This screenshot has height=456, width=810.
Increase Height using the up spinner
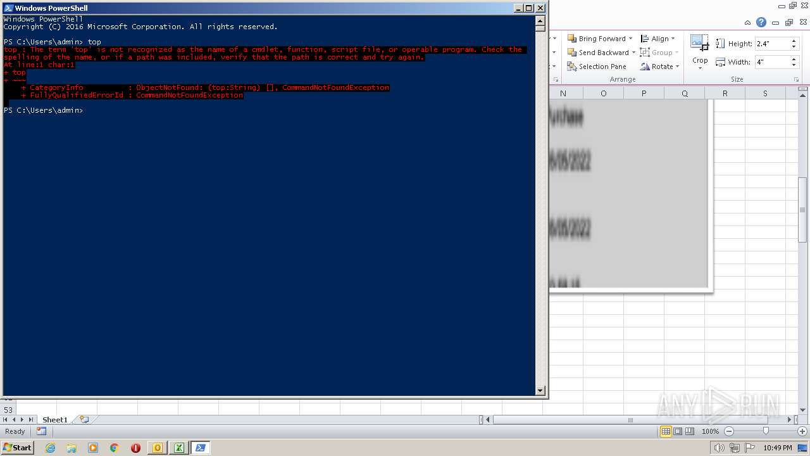click(794, 41)
